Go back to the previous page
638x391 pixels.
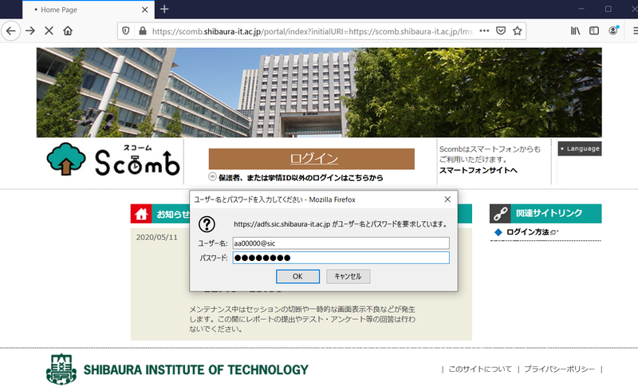11,31
